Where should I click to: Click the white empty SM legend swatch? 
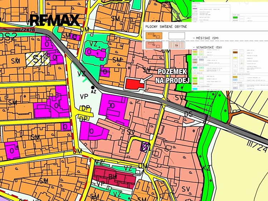(x=177, y=36)
